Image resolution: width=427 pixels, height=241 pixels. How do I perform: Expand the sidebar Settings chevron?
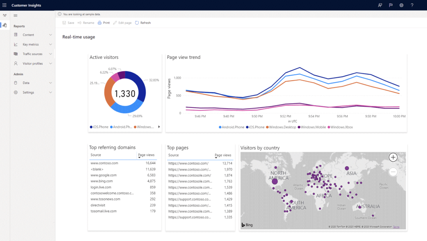tap(50, 92)
